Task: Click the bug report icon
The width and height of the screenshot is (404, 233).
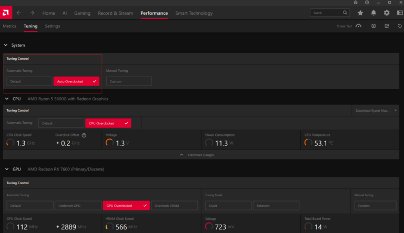Action: 356,2
